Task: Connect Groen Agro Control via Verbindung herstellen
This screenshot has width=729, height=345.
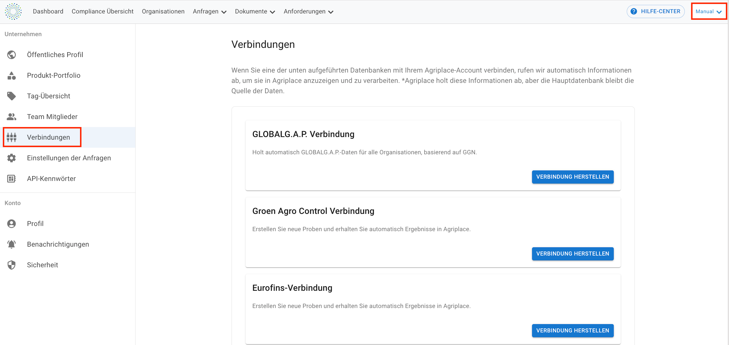Action: [573, 254]
